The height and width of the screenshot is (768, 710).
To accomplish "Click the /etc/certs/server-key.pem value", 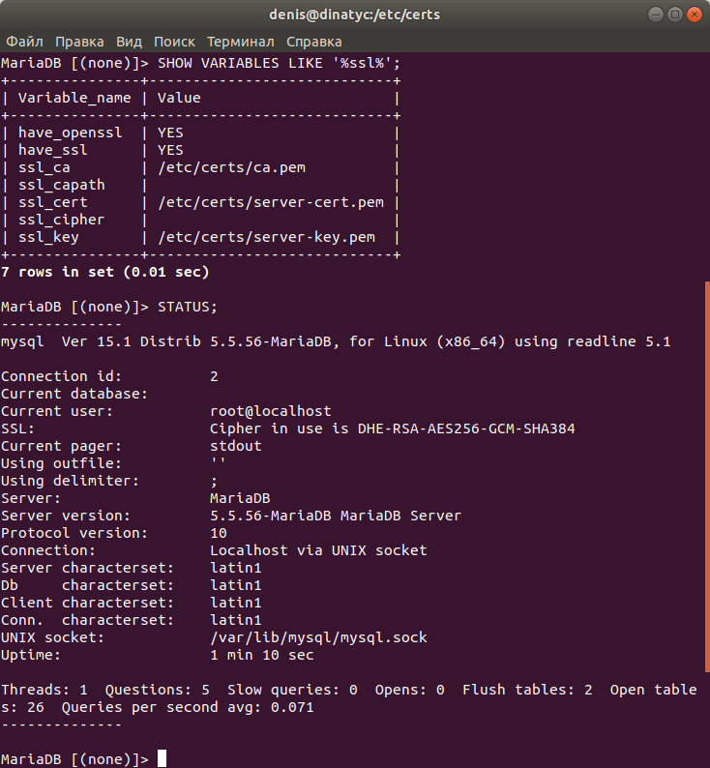I will [x=266, y=237].
